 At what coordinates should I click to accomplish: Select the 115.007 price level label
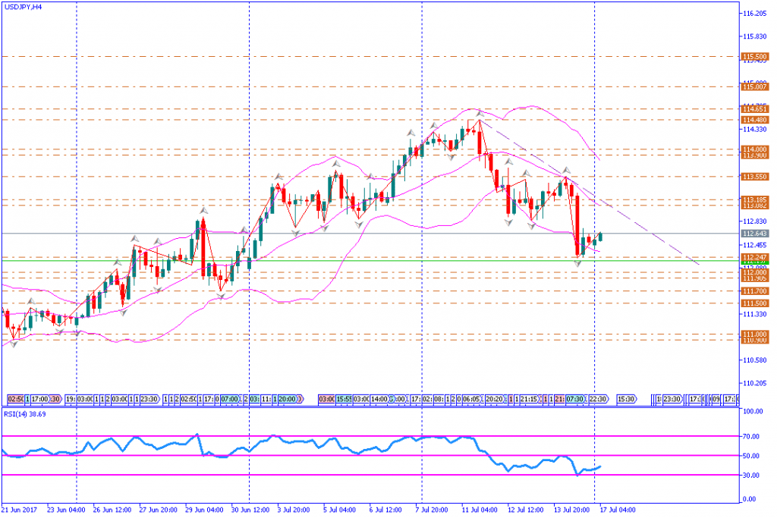755,87
